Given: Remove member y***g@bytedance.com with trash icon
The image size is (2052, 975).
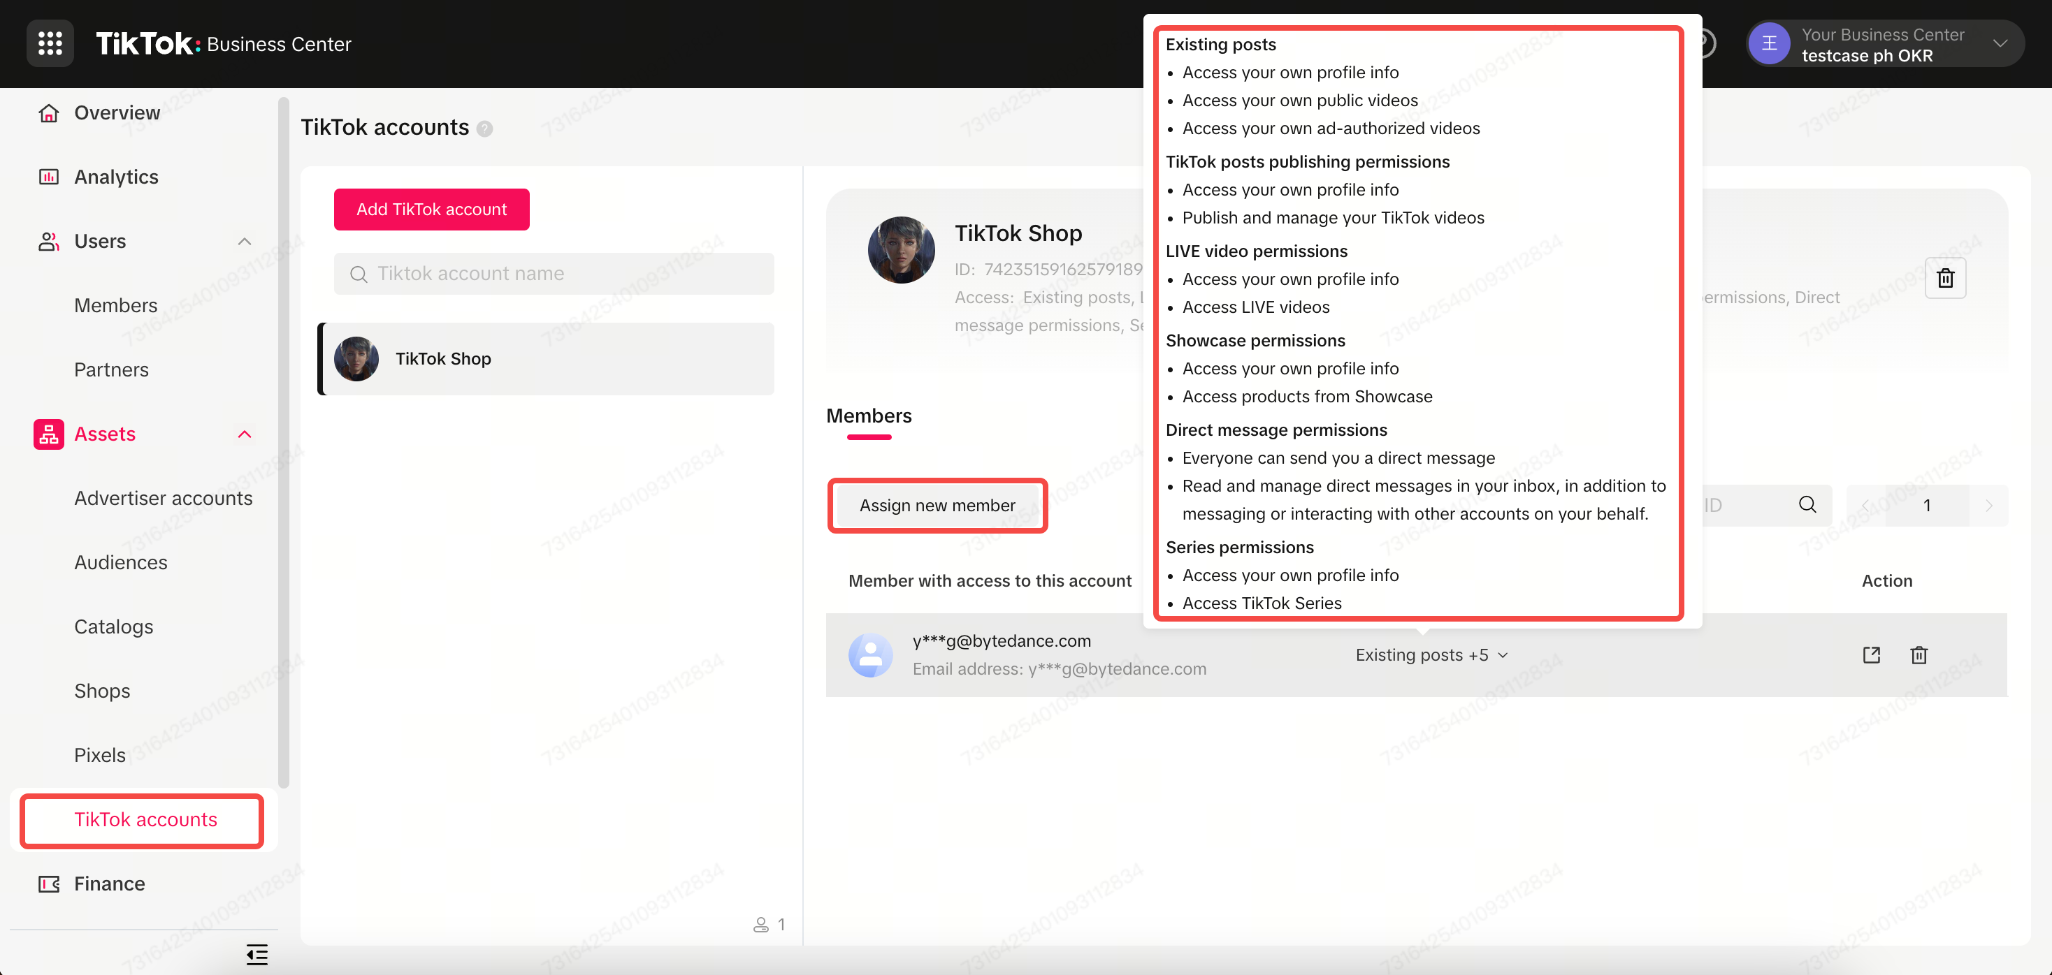Looking at the screenshot, I should pyautogui.click(x=1919, y=655).
